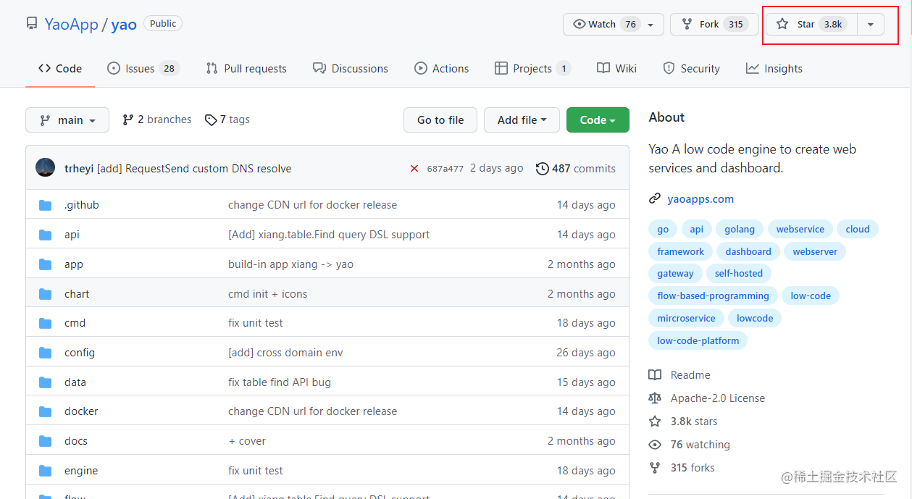Fork the repository with the Fork button

coord(714,24)
